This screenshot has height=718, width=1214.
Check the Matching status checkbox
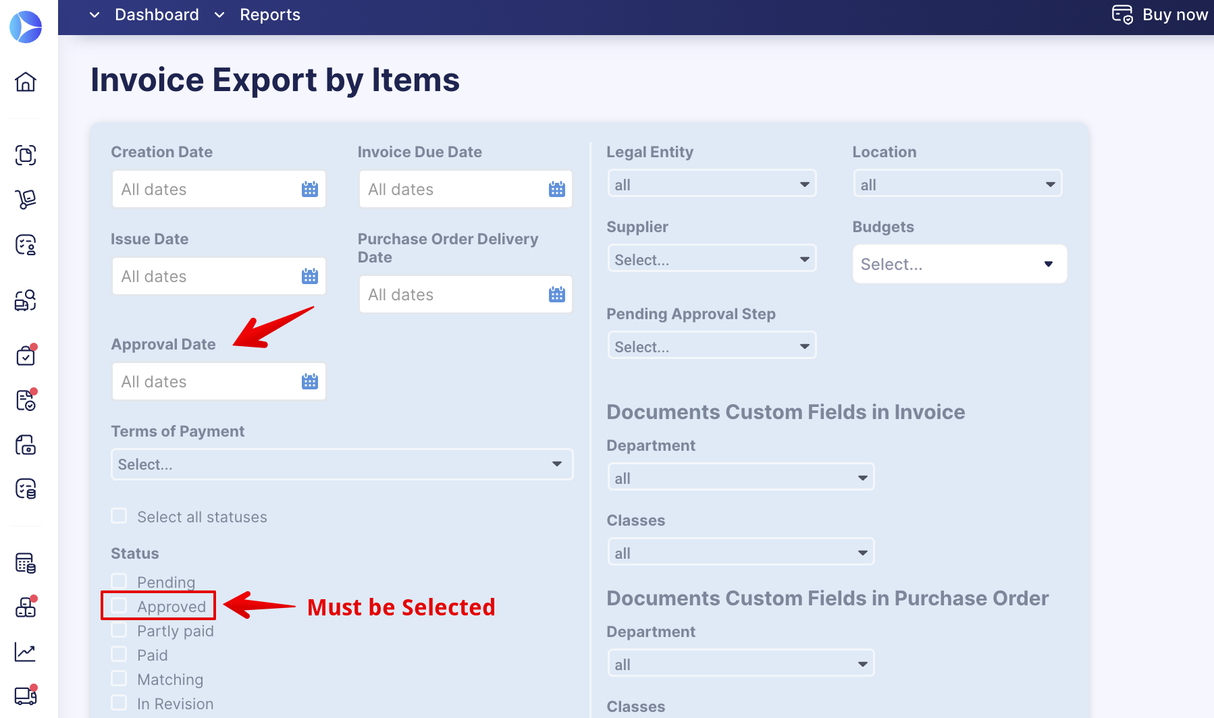(x=119, y=678)
